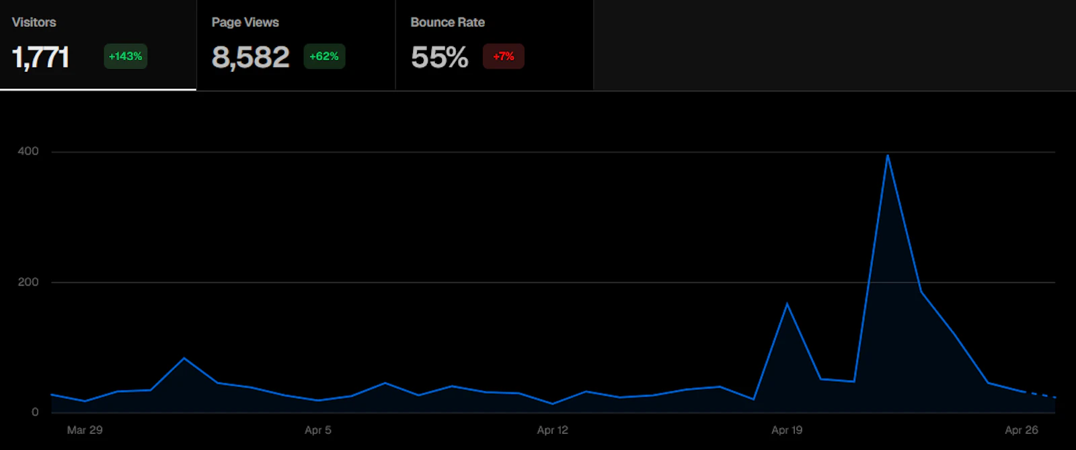
Task: Click the Mar 29 x-axis label
Action: 85,430
